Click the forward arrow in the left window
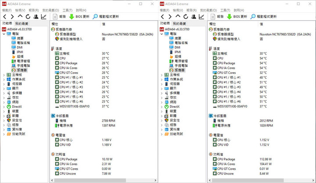Image resolution: width=316 pixels, height=183 pixels. [x=12, y=17]
